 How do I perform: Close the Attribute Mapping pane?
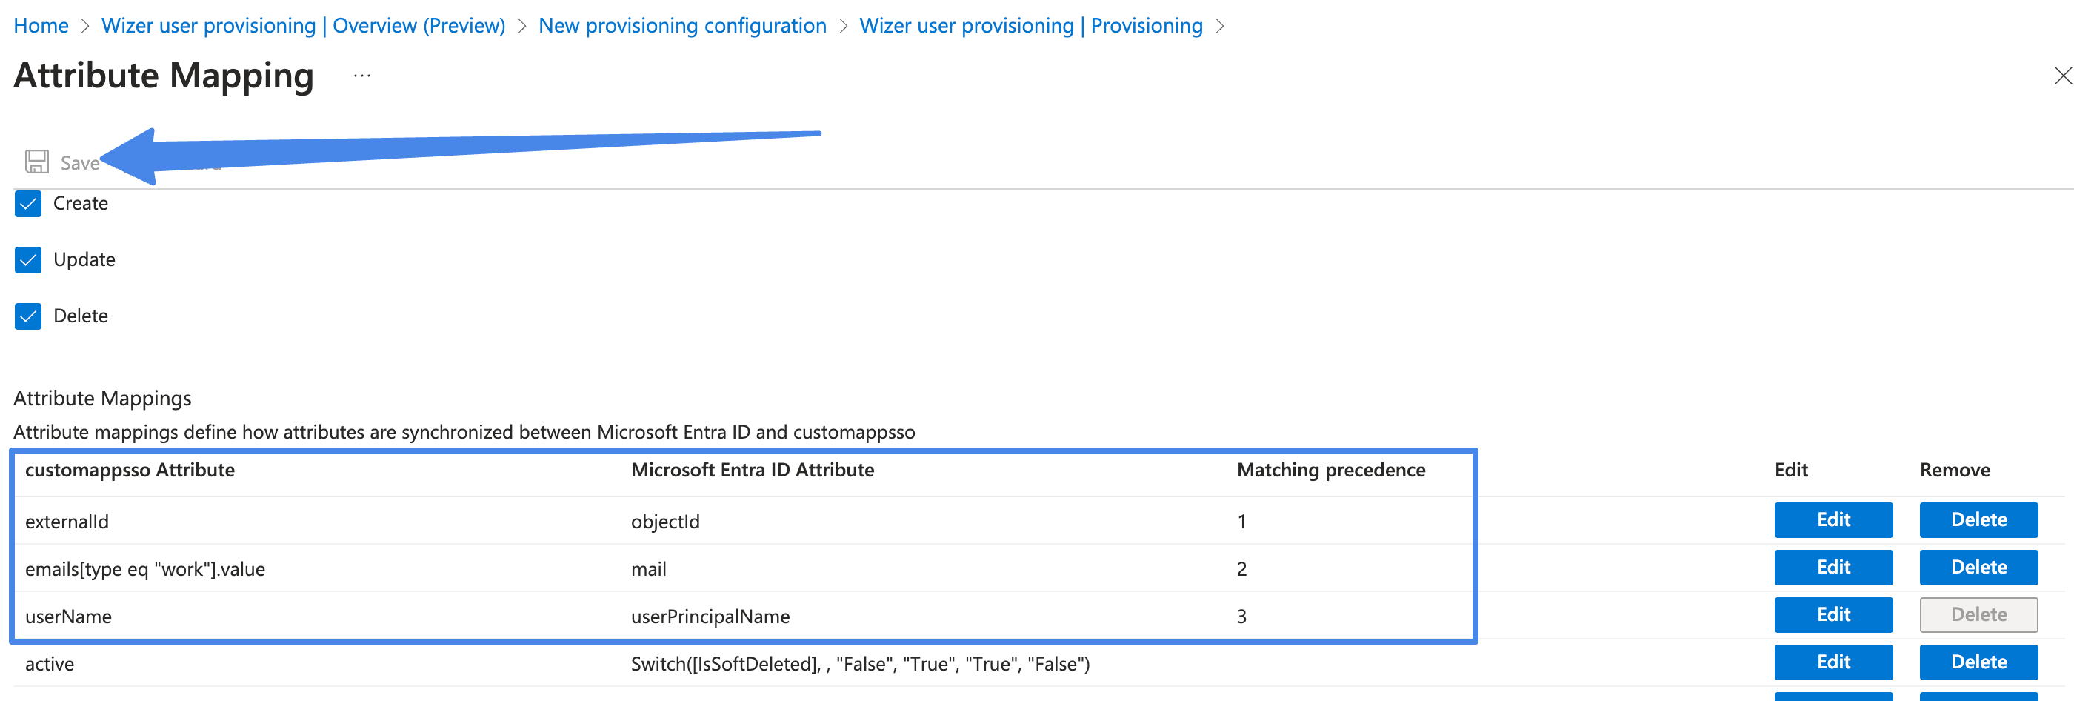tap(2062, 76)
